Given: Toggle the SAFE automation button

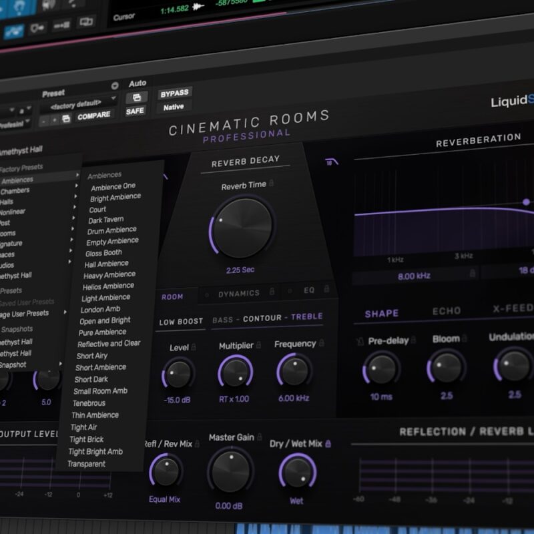Looking at the screenshot, I should (x=135, y=111).
